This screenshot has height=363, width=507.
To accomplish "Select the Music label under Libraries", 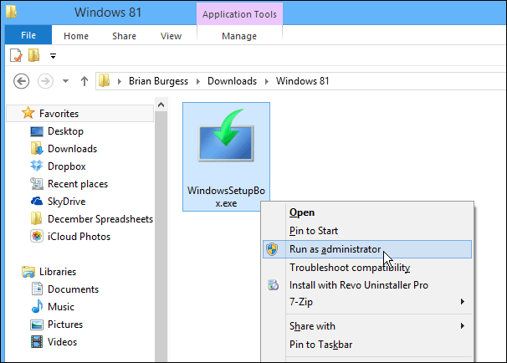I will (61, 307).
